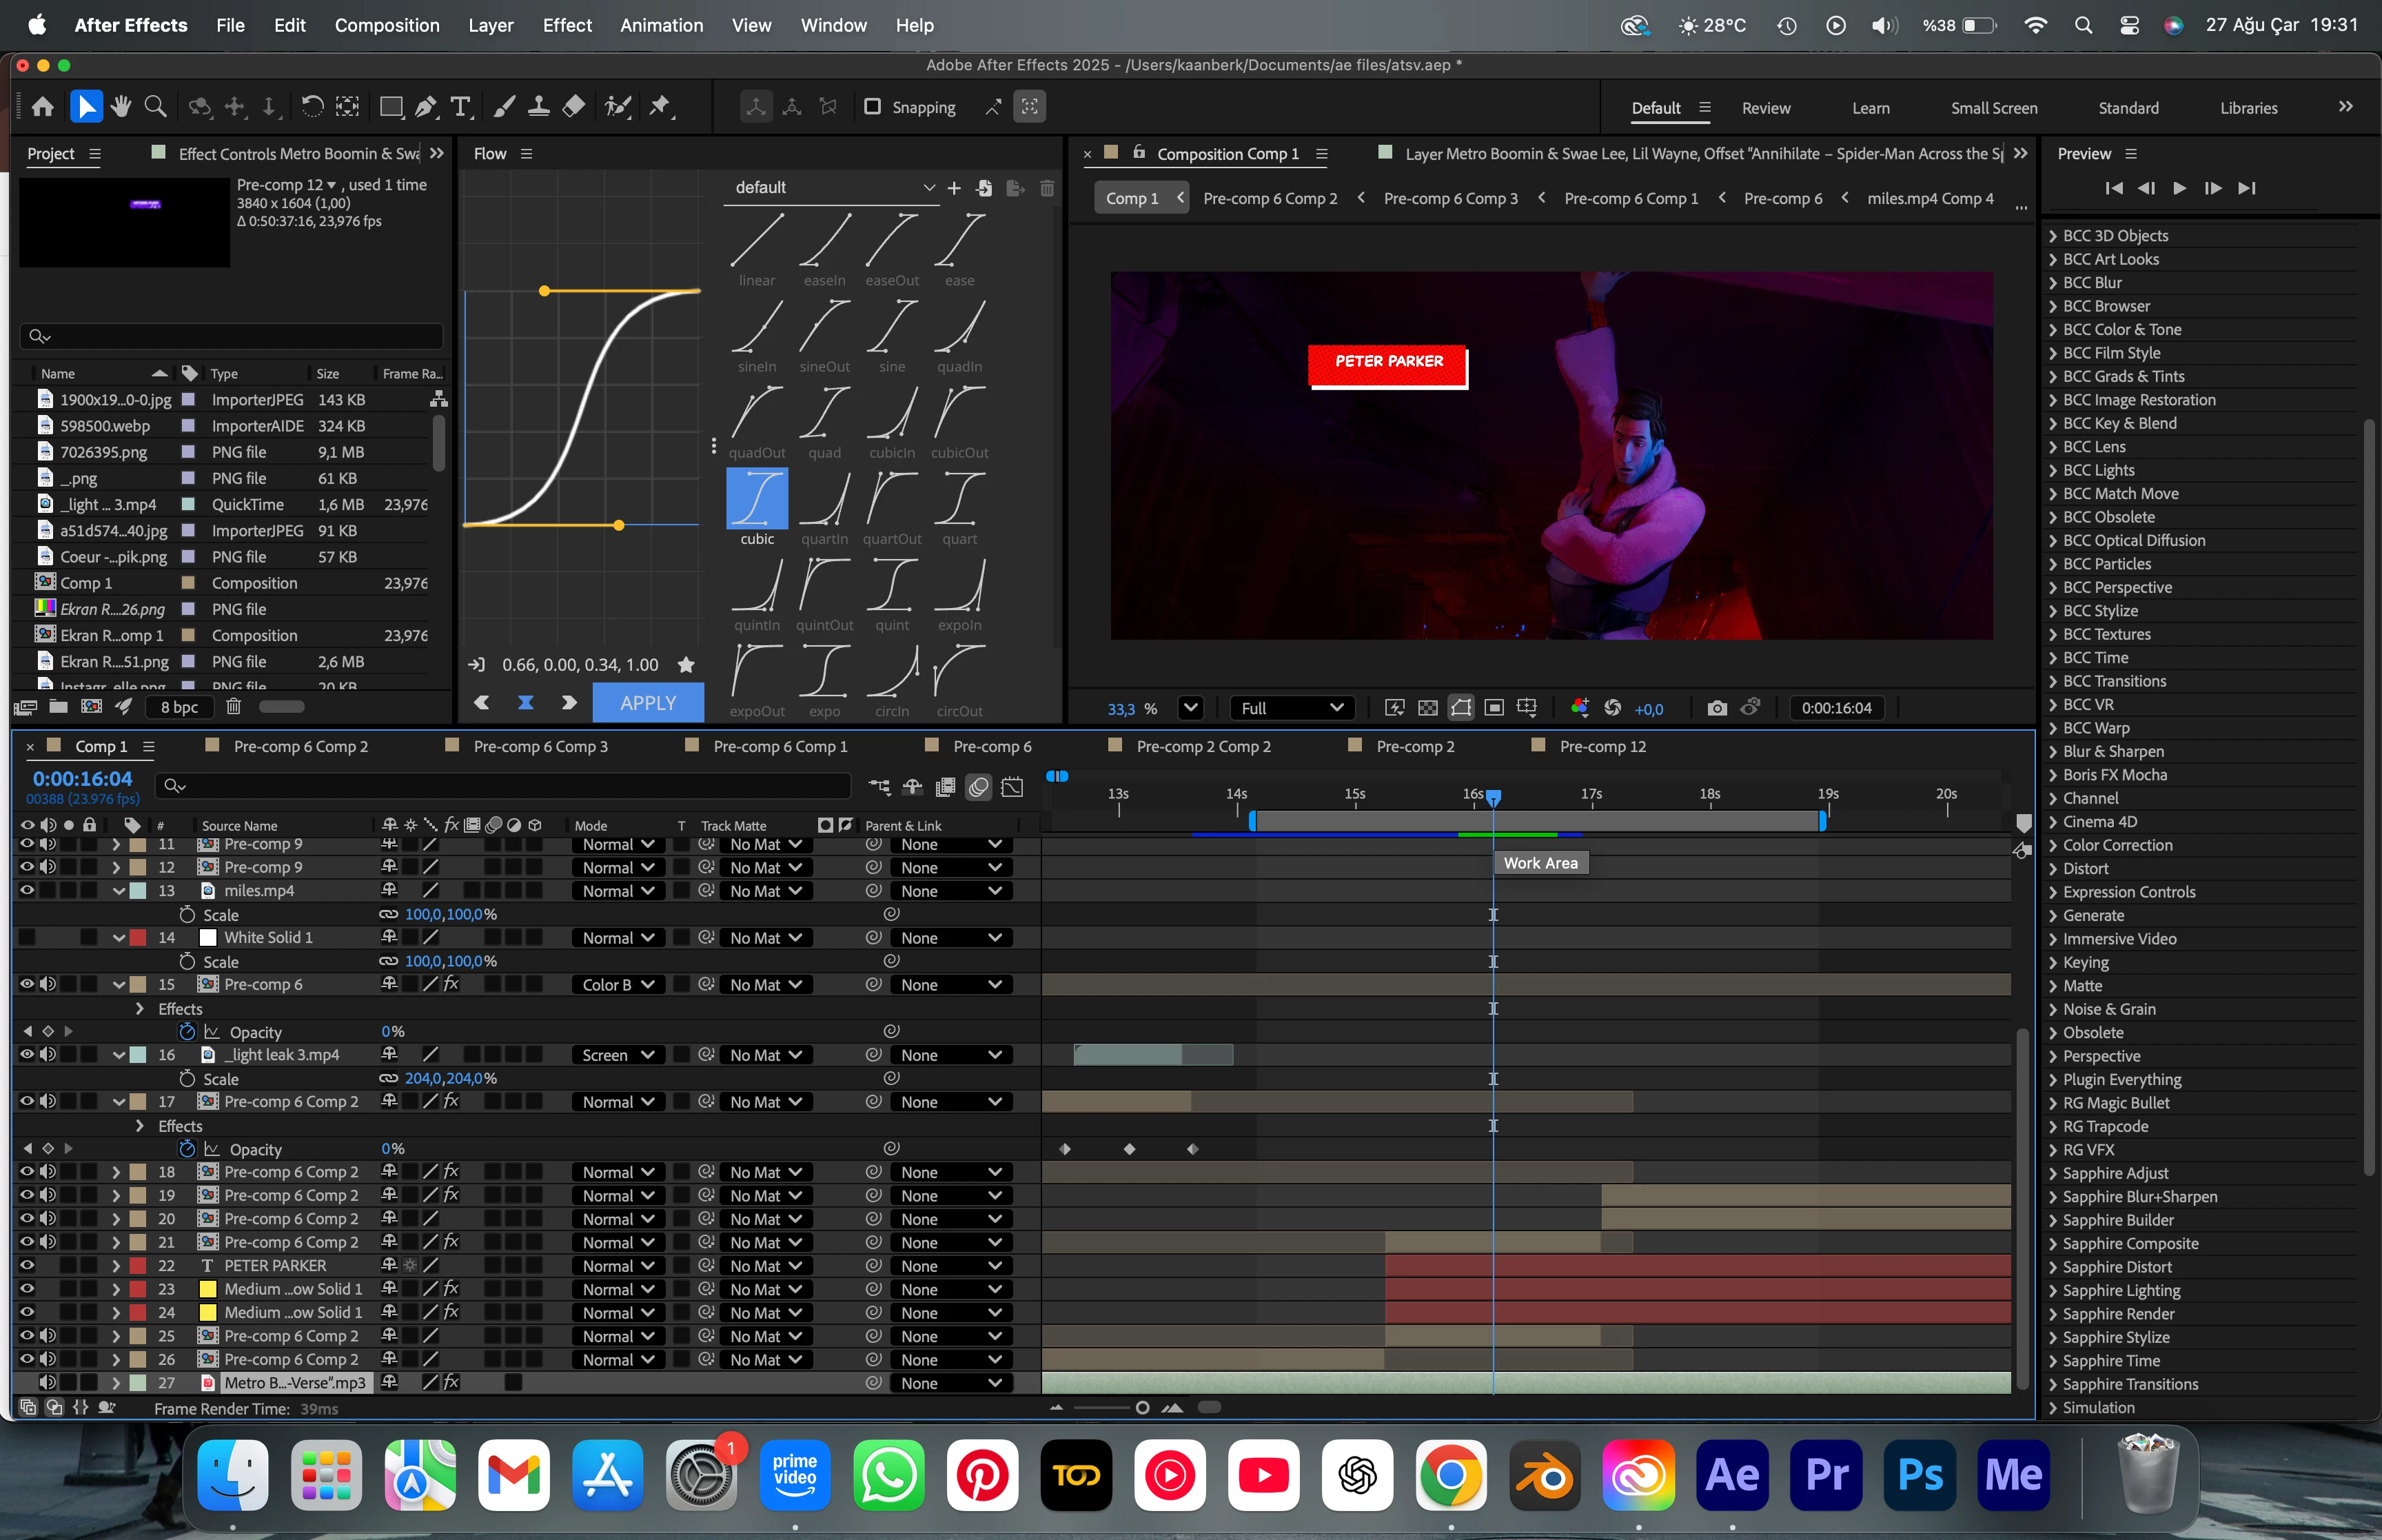Viewport: 2382px width, 1540px height.
Task: Open blend mode dropdown for _light leak 3.mp4
Action: (x=618, y=1055)
